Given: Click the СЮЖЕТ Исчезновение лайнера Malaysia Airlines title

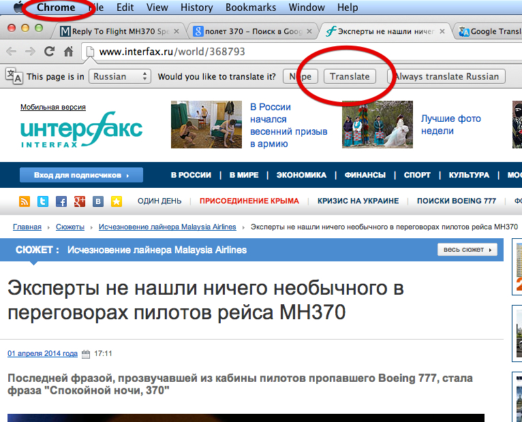Looking at the screenshot, I should 131,250.
